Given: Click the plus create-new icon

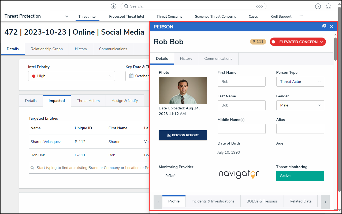Looking at the screenshot, I should tap(113, 6).
